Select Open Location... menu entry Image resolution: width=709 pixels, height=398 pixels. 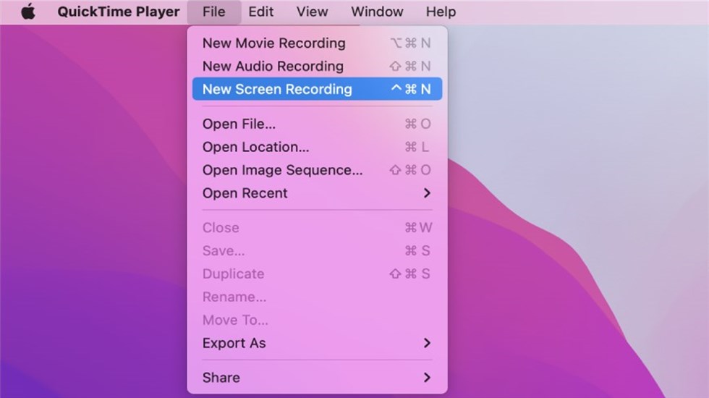[317, 147]
